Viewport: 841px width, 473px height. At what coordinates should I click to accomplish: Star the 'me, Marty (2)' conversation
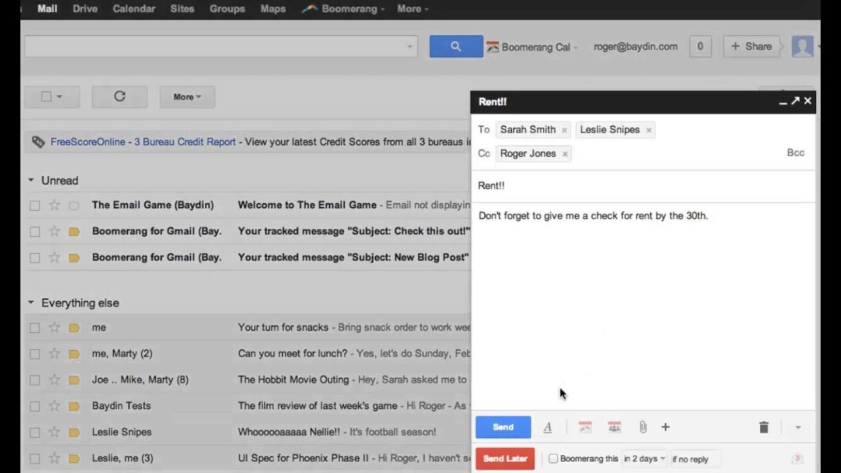coord(55,353)
